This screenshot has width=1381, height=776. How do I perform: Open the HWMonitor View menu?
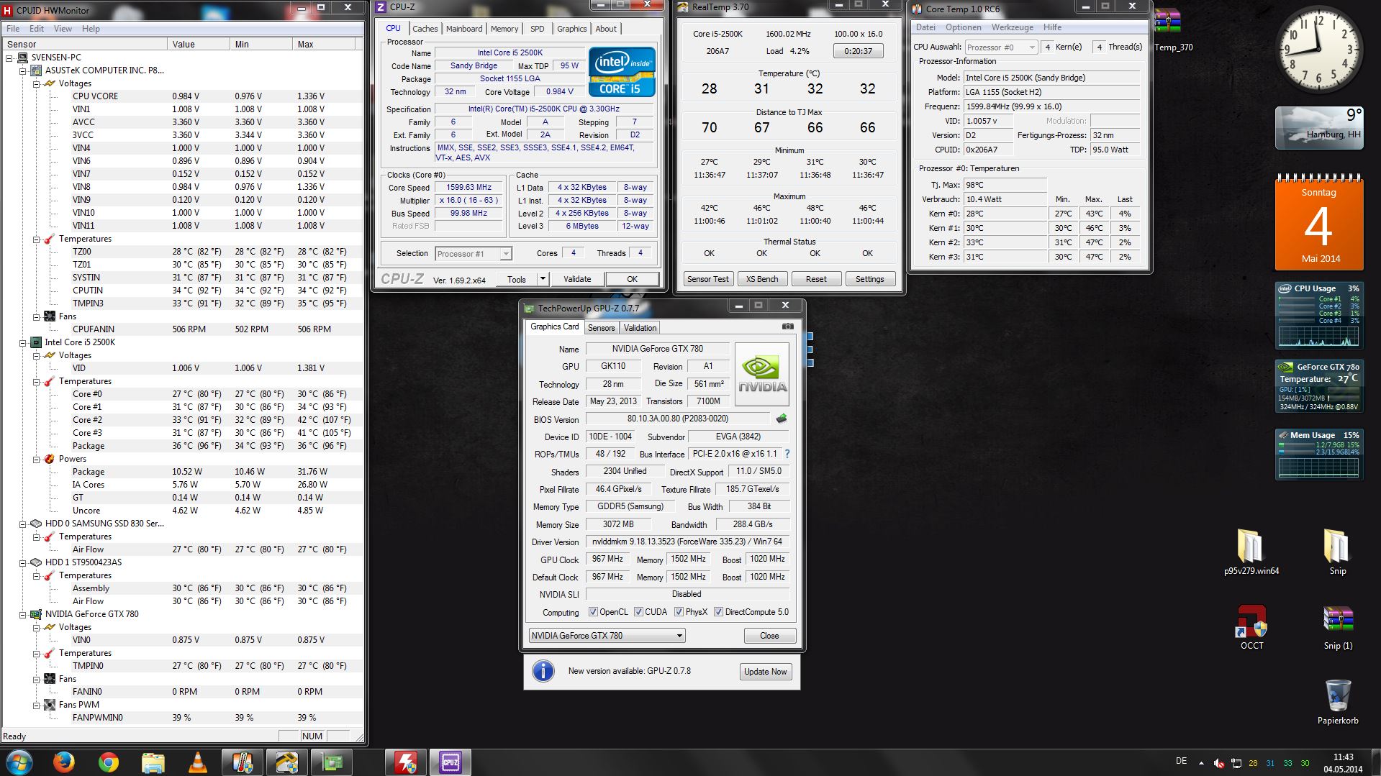[63, 29]
